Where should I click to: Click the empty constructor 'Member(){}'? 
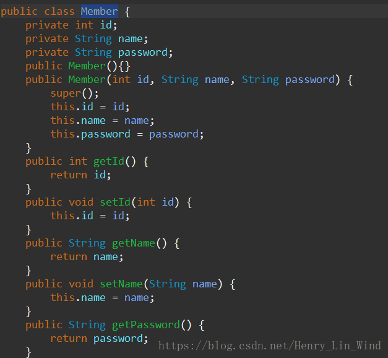click(x=99, y=66)
